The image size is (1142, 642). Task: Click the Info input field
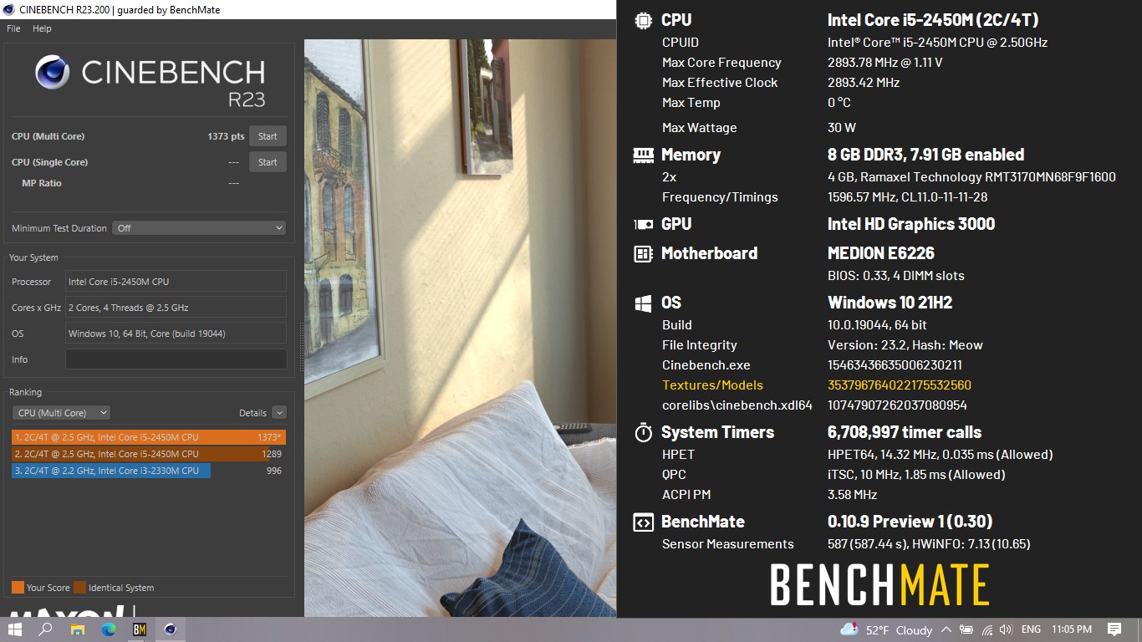[176, 359]
